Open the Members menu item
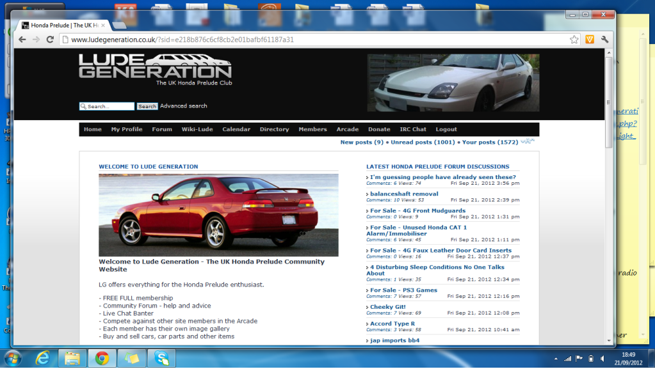655x383 pixels. point(312,129)
